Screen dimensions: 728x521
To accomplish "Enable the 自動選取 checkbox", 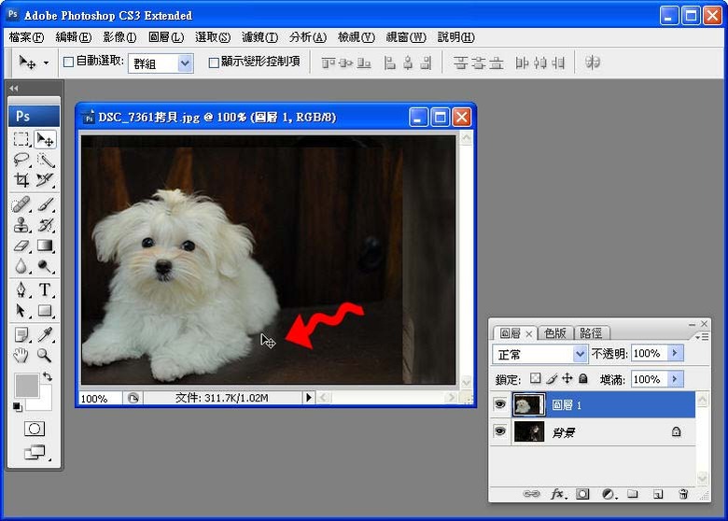I will 68,63.
